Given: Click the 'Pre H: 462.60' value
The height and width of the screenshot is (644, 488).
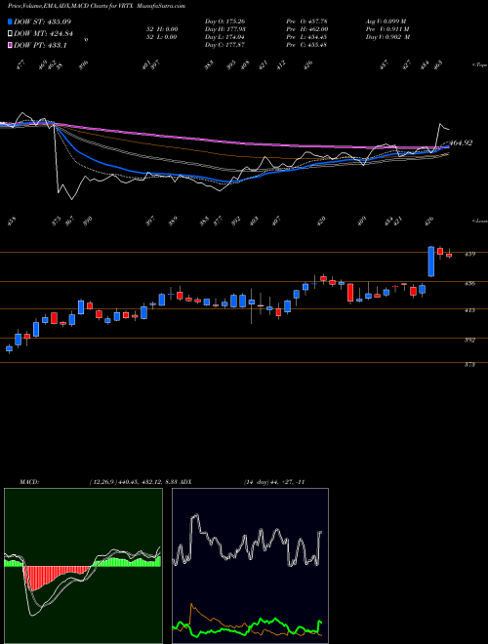Looking at the screenshot, I should (307, 29).
